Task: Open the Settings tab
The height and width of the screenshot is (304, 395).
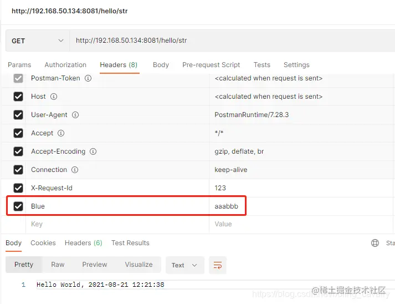Action: pos(296,65)
